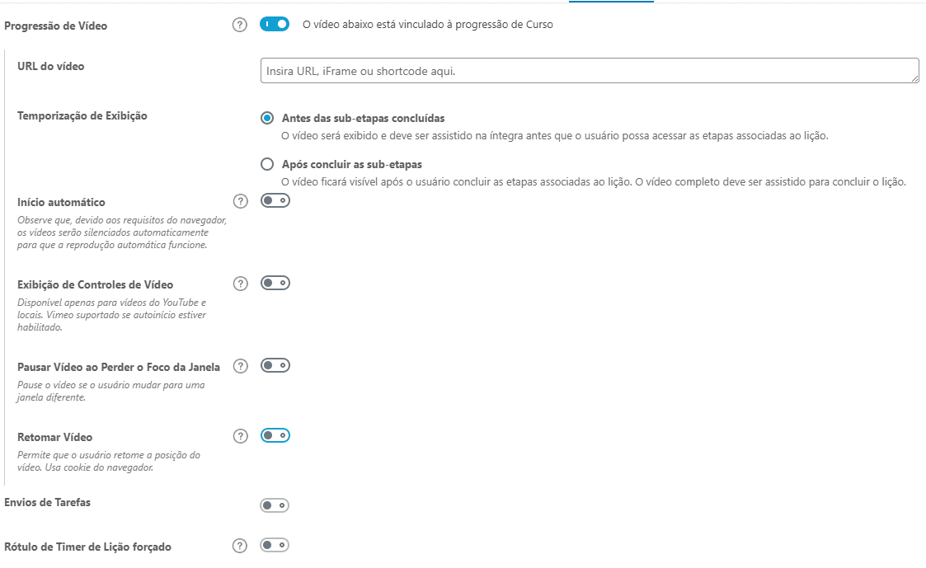926x568 pixels.
Task: Click the Rótulo de Timer de Lição forçado label
Action: coord(88,547)
